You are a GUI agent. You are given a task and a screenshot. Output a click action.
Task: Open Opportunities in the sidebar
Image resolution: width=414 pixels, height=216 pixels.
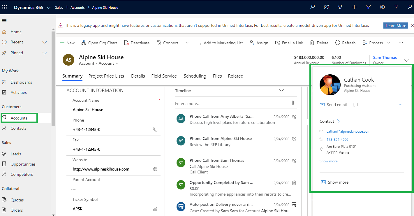(23, 164)
